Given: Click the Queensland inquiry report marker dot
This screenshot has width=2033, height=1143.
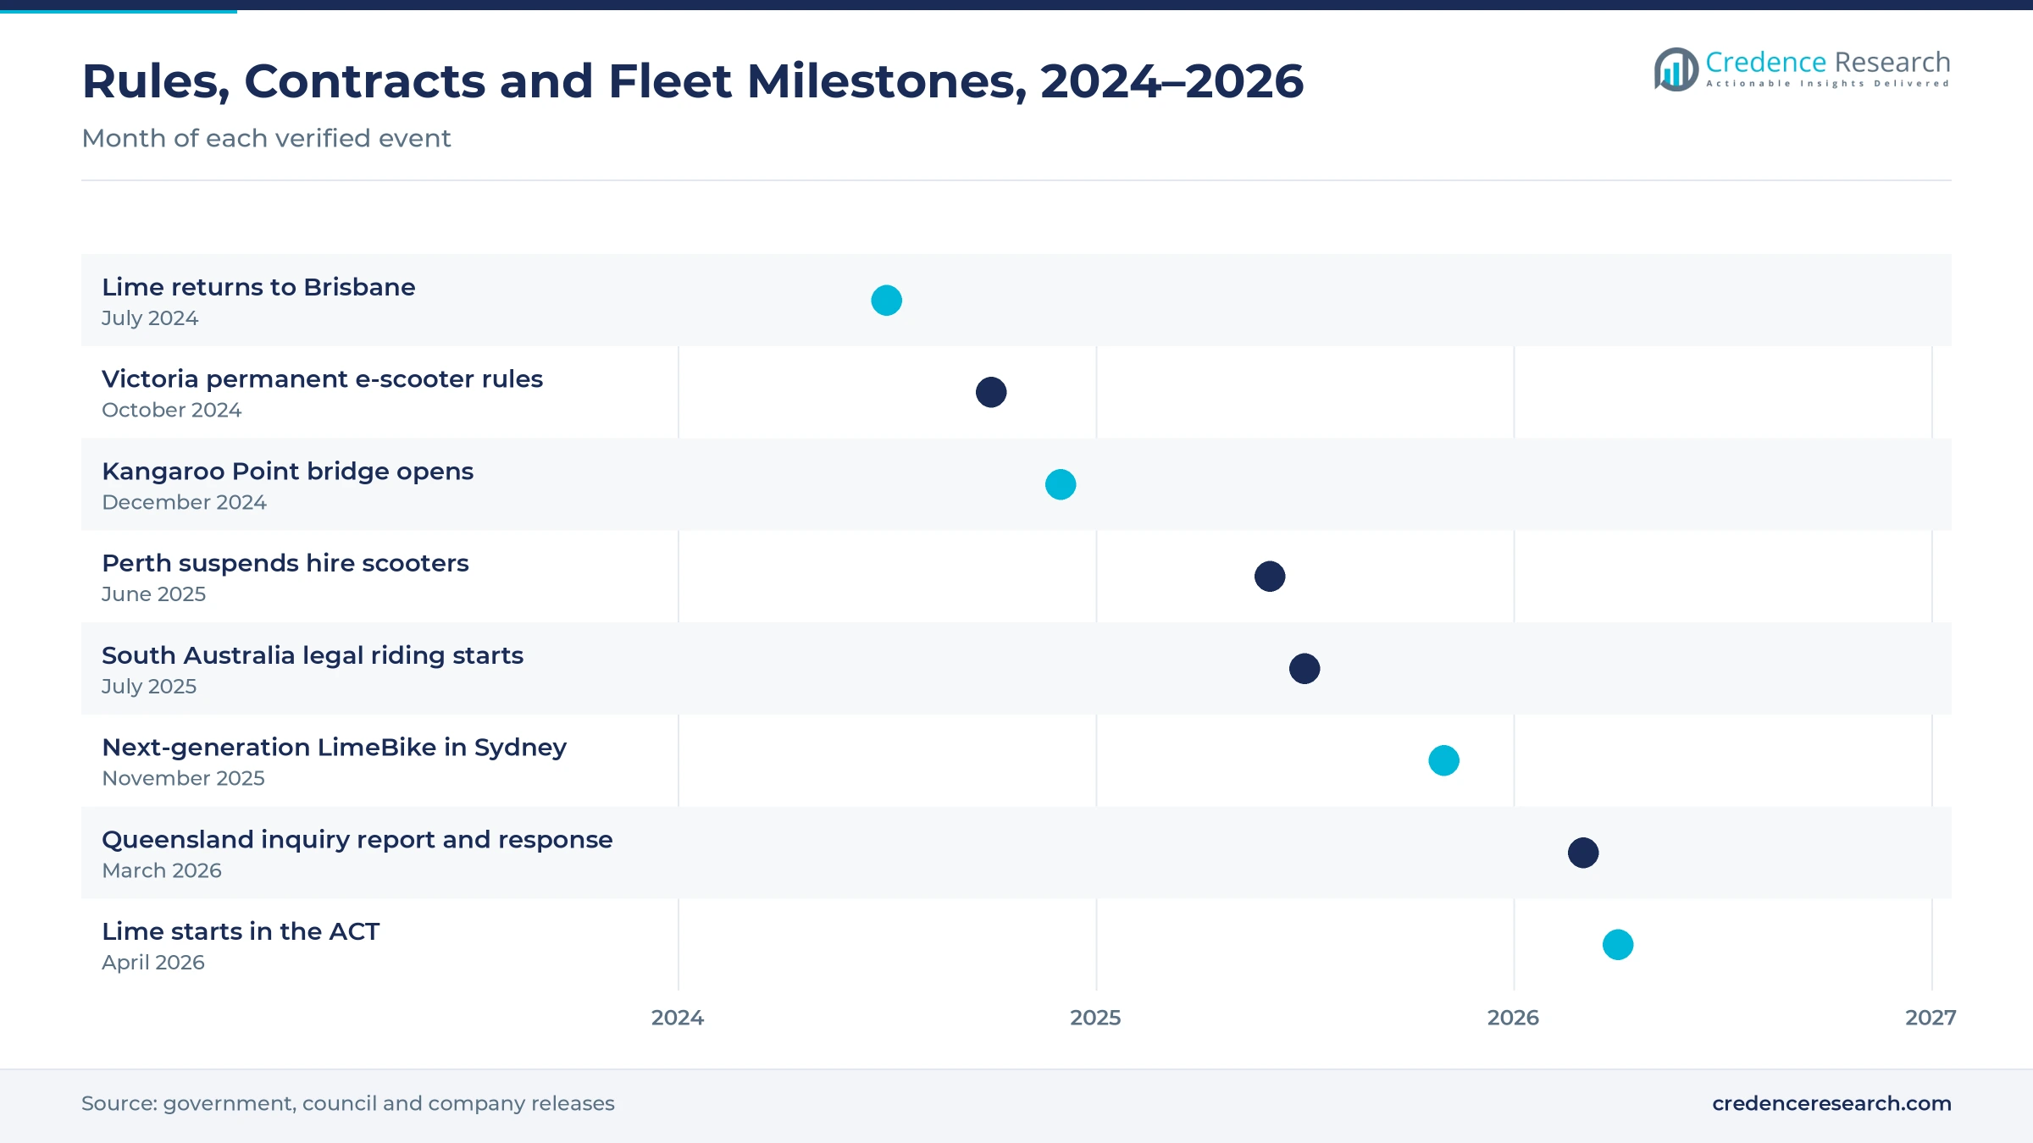Looking at the screenshot, I should pos(1583,853).
